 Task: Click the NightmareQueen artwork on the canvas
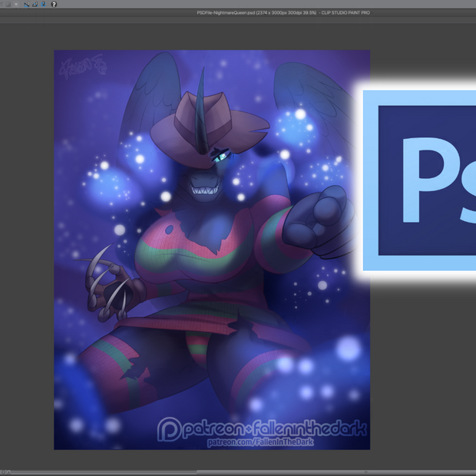[212, 250]
